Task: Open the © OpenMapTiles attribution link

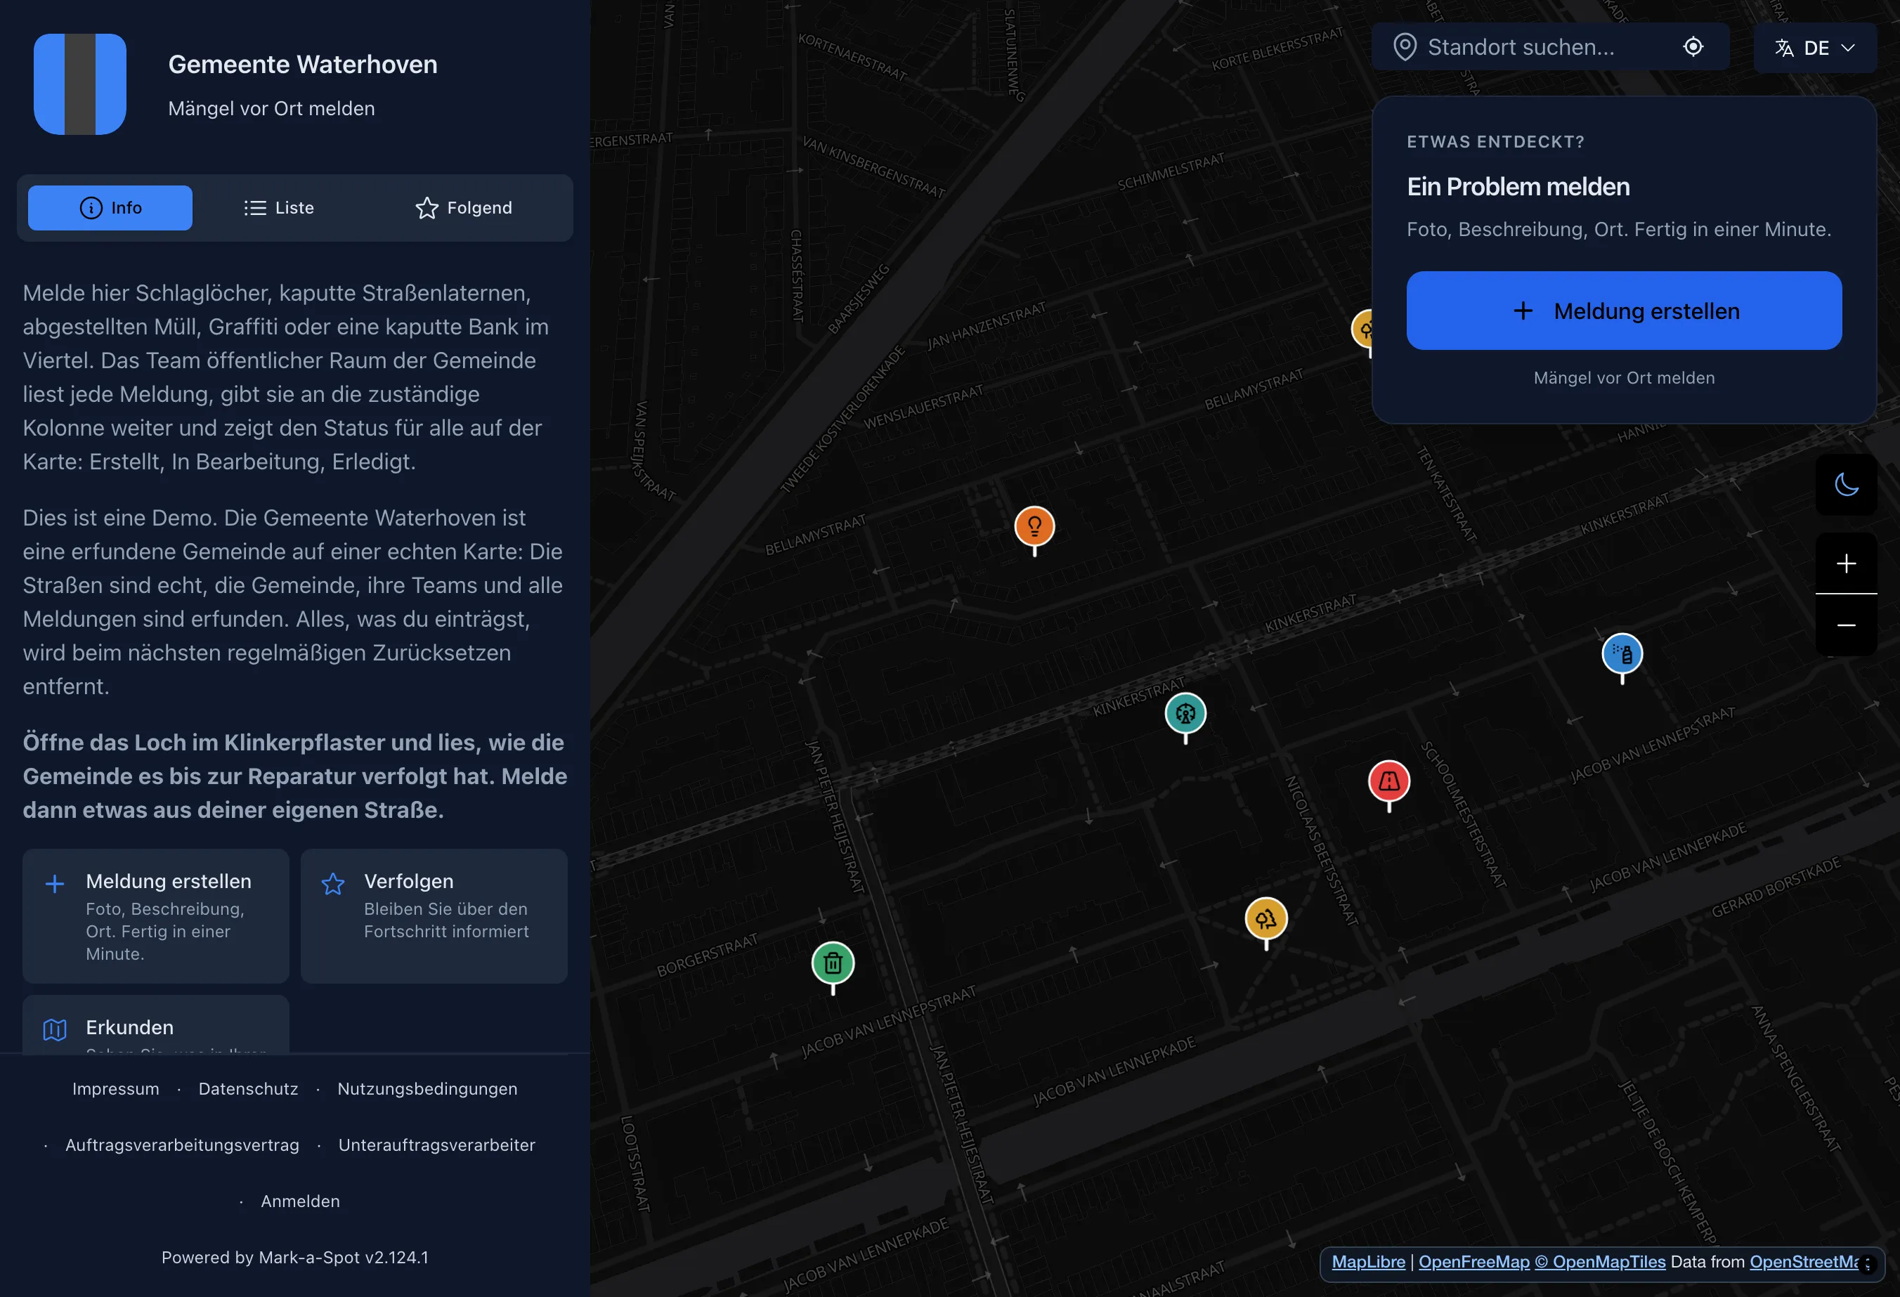Action: coord(1600,1262)
